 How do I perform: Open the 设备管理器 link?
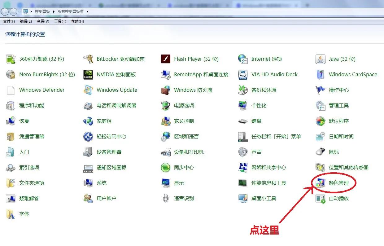109,152
